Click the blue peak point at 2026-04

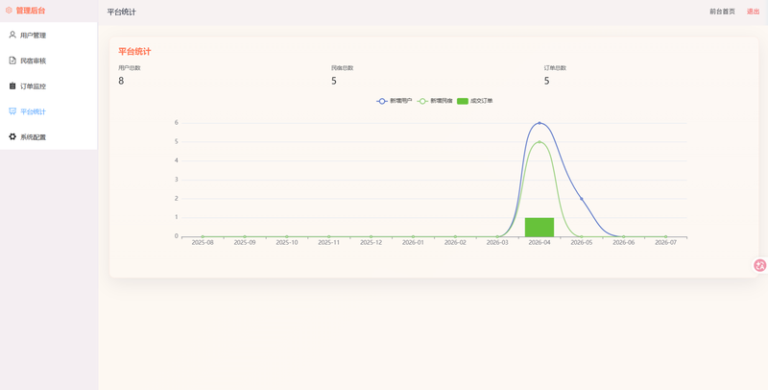pyautogui.click(x=540, y=123)
